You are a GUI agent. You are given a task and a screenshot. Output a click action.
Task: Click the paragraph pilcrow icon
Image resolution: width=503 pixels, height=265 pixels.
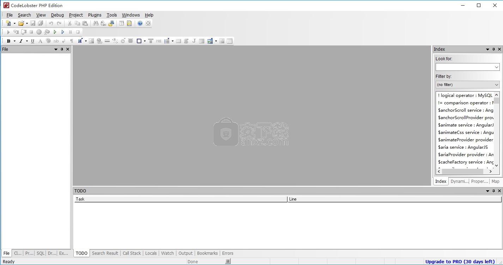72,41
